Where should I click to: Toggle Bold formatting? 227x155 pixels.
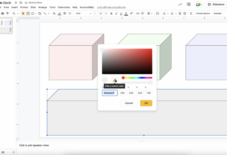[x=111, y=13]
